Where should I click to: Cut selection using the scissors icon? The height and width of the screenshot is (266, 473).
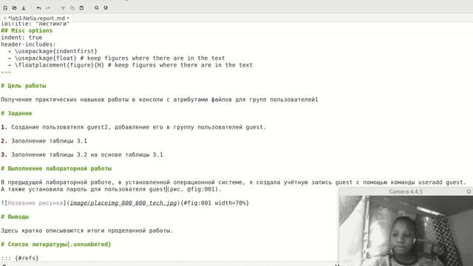point(63,8)
